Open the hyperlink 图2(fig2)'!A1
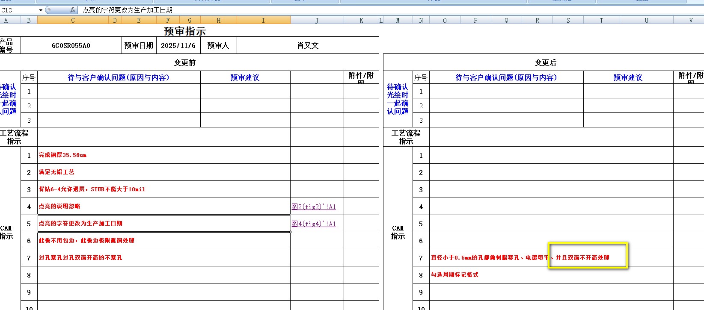Image resolution: width=704 pixels, height=310 pixels. click(314, 207)
